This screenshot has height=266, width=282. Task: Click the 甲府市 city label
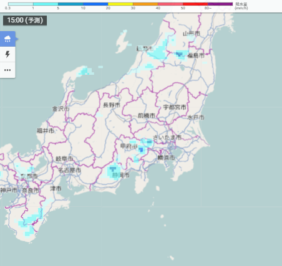tap(129, 146)
